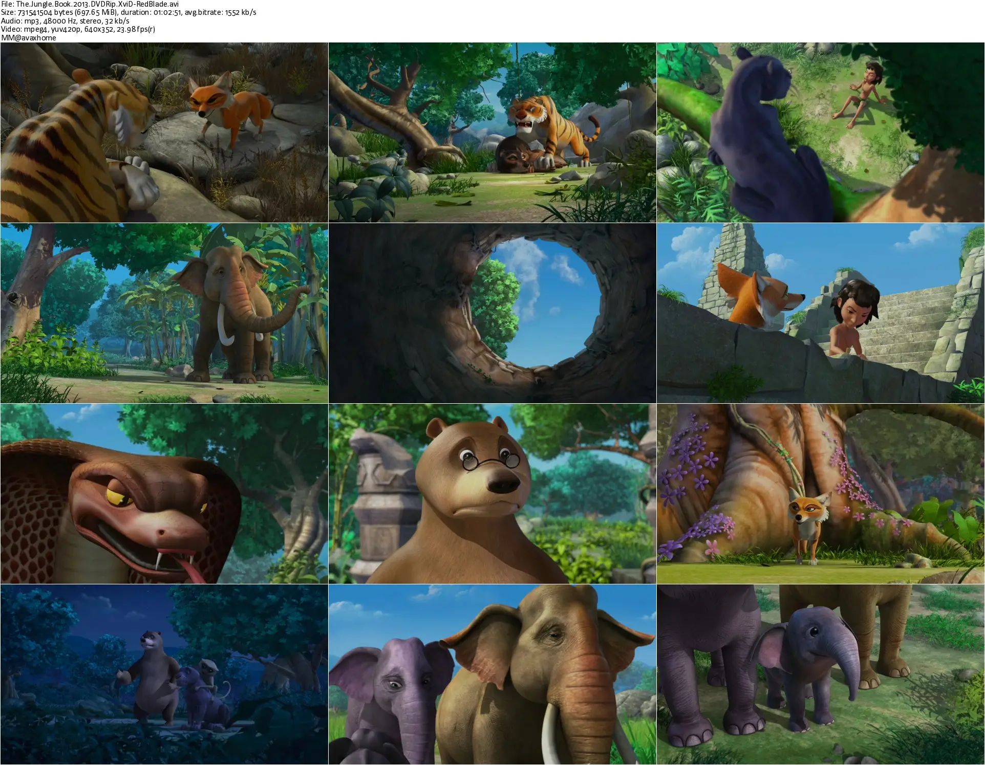This screenshot has width=985, height=765.
Task: Click the purple and brown elephants close-up thumbnail
Action: coord(492,674)
